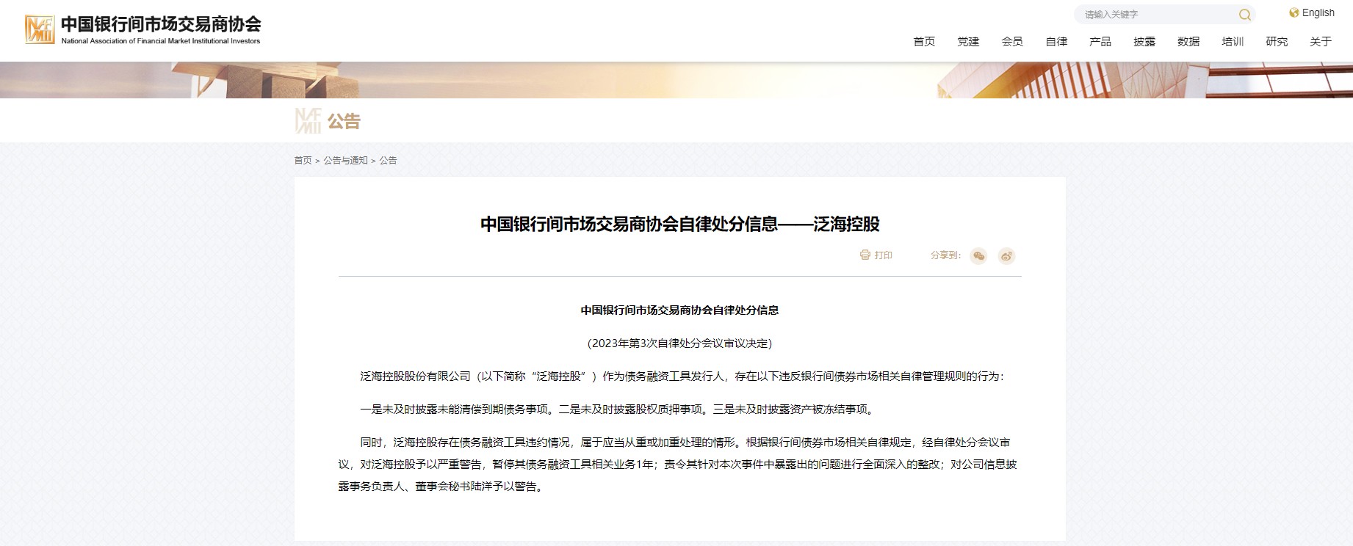Click the 公告 section heading
The image size is (1353, 546).
coord(344,121)
